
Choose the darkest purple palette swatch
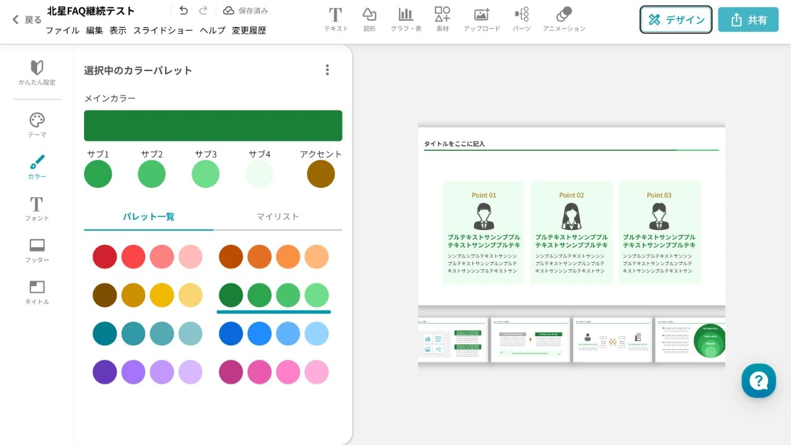(104, 372)
